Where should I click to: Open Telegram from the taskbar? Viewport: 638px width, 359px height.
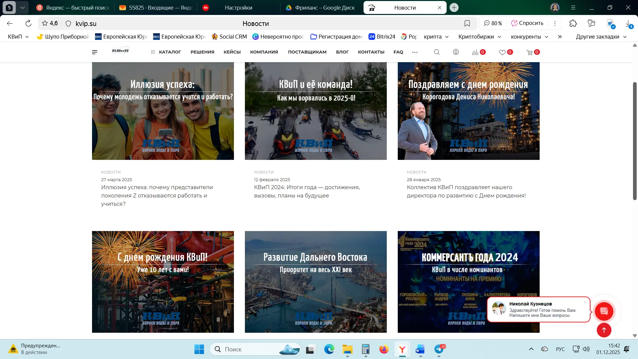(x=439, y=349)
